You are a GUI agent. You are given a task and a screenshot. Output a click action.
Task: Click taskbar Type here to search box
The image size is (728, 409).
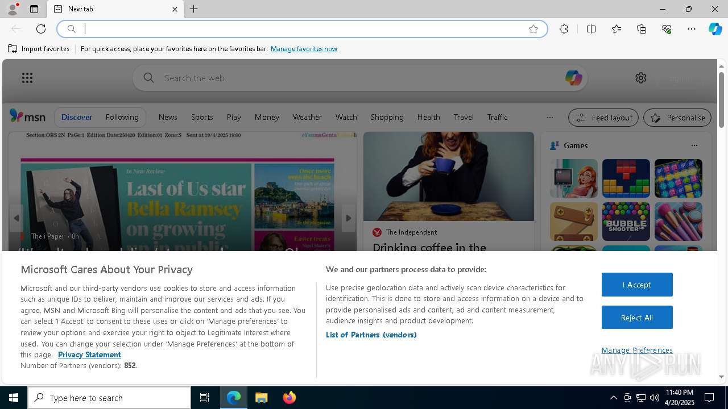(109, 398)
